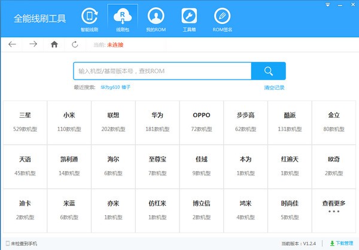359x250 pixels.
Task: Open the 佳域 brand tile
Action: (202, 167)
